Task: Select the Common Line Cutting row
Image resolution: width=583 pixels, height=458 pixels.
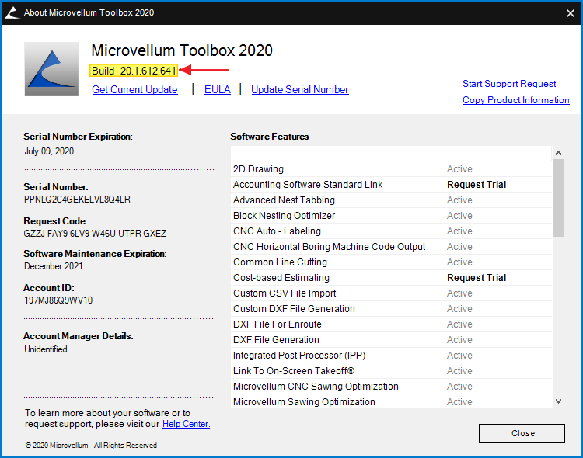Action: pyautogui.click(x=391, y=262)
